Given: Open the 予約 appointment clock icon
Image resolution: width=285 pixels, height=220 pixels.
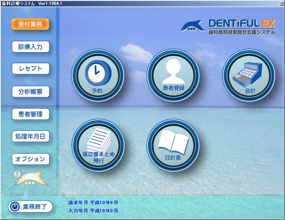Looking at the screenshot, I should pos(98,75).
